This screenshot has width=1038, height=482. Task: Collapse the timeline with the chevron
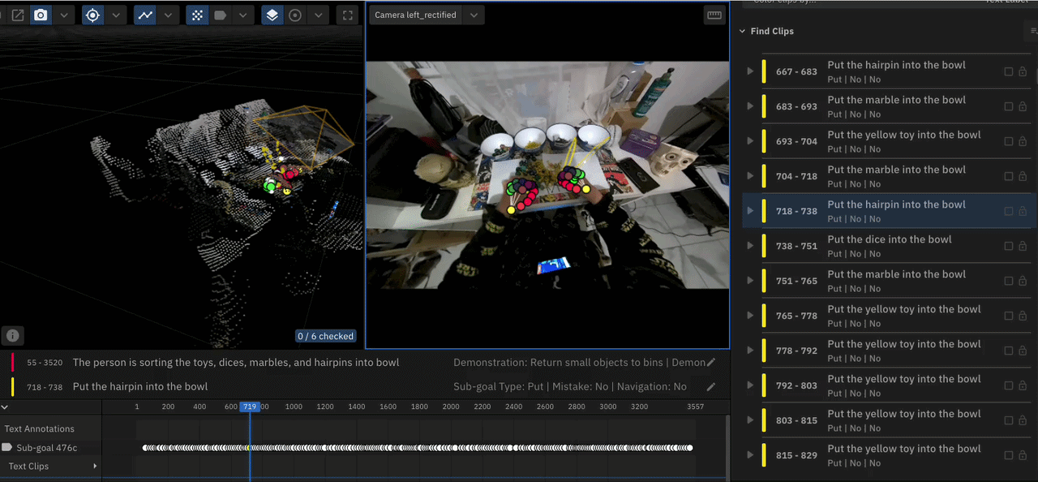point(5,407)
